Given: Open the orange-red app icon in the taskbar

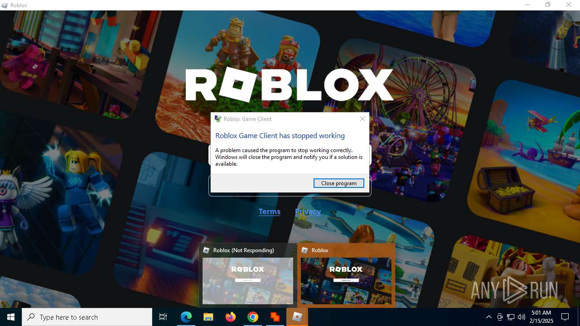Looking at the screenshot, I should tap(275, 317).
